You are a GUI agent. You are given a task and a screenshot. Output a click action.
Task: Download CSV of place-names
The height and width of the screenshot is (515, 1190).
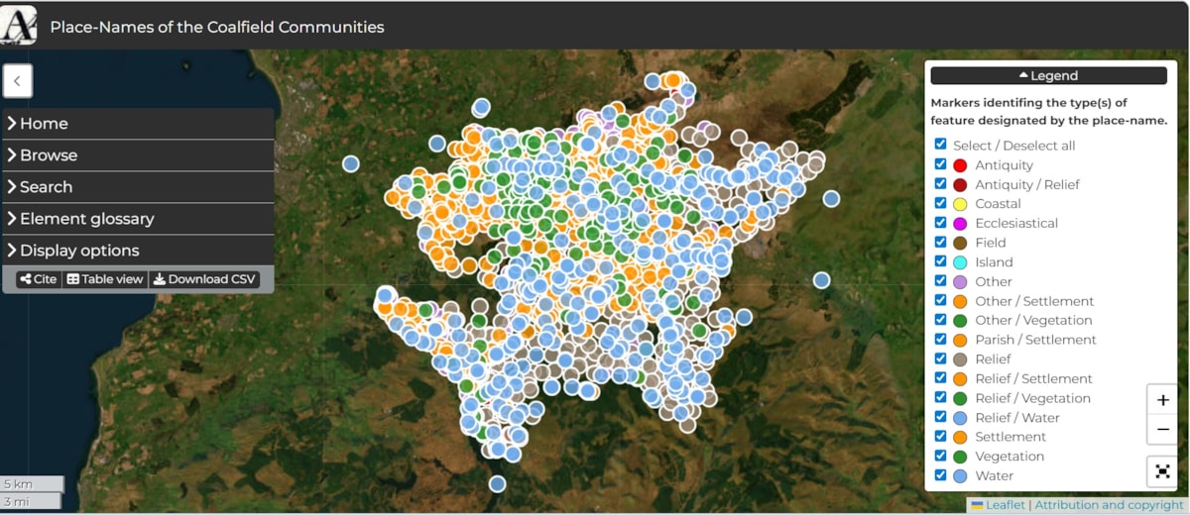coord(204,279)
